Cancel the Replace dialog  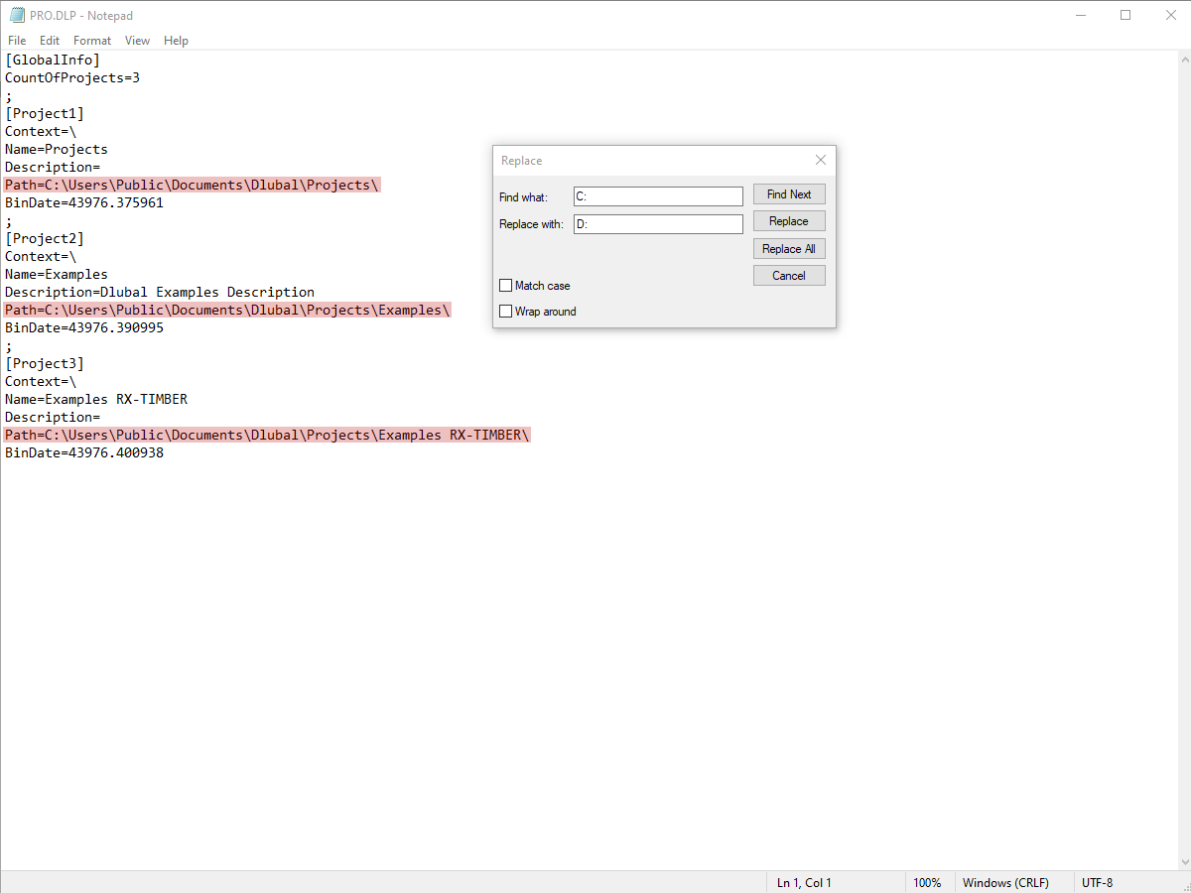click(789, 275)
